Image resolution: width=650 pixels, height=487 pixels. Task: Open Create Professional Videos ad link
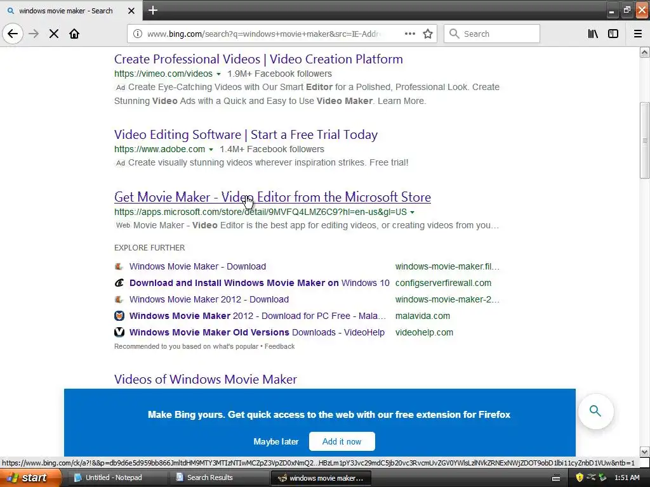[x=258, y=59]
